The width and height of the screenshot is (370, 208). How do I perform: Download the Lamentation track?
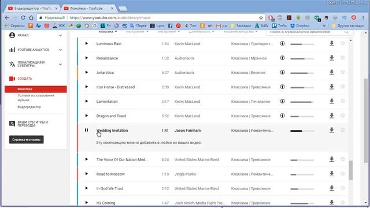pyautogui.click(x=331, y=101)
